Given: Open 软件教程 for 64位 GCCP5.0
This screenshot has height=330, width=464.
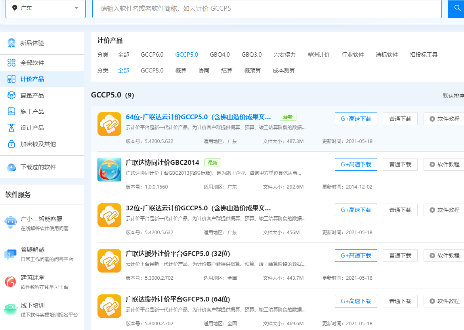Looking at the screenshot, I should [444, 119].
